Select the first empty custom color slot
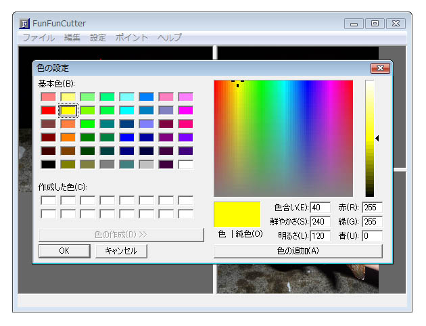Viewport: 426px width, 326px height. coord(49,200)
